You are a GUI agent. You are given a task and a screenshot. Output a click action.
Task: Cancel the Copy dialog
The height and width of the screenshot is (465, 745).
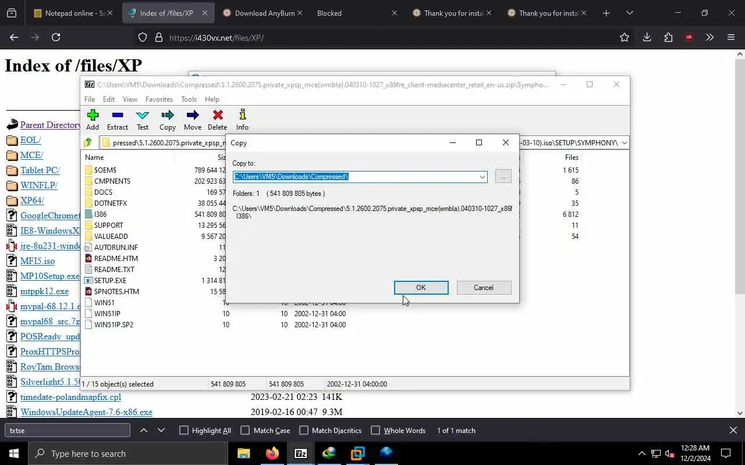[484, 288]
